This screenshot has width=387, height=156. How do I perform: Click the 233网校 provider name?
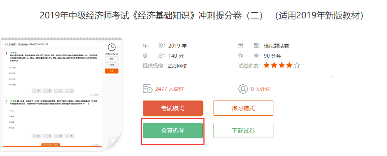[x=177, y=66]
